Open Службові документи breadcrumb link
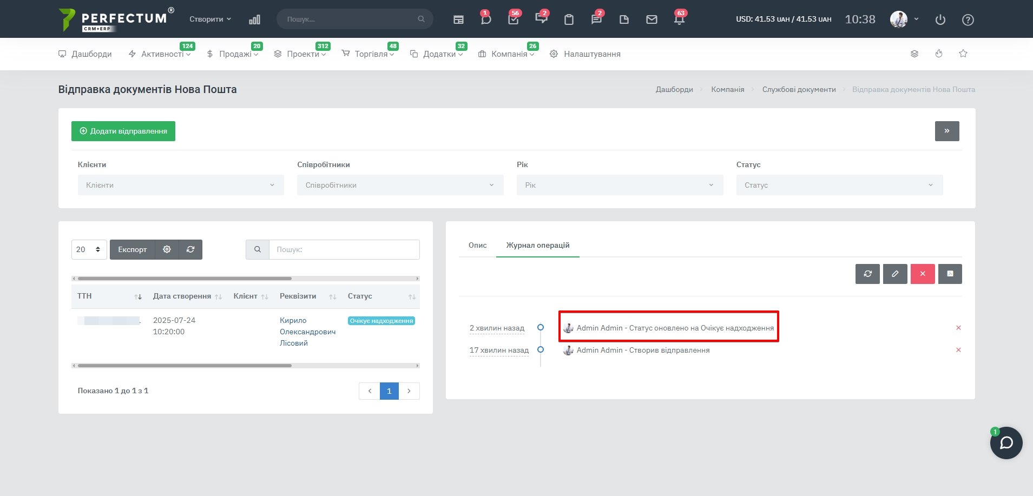 [x=799, y=89]
